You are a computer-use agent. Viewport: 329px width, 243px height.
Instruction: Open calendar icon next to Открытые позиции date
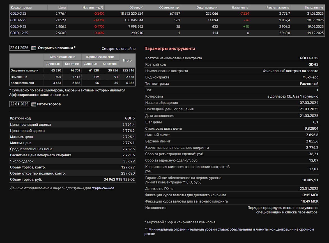pyautogui.click(x=34, y=48)
